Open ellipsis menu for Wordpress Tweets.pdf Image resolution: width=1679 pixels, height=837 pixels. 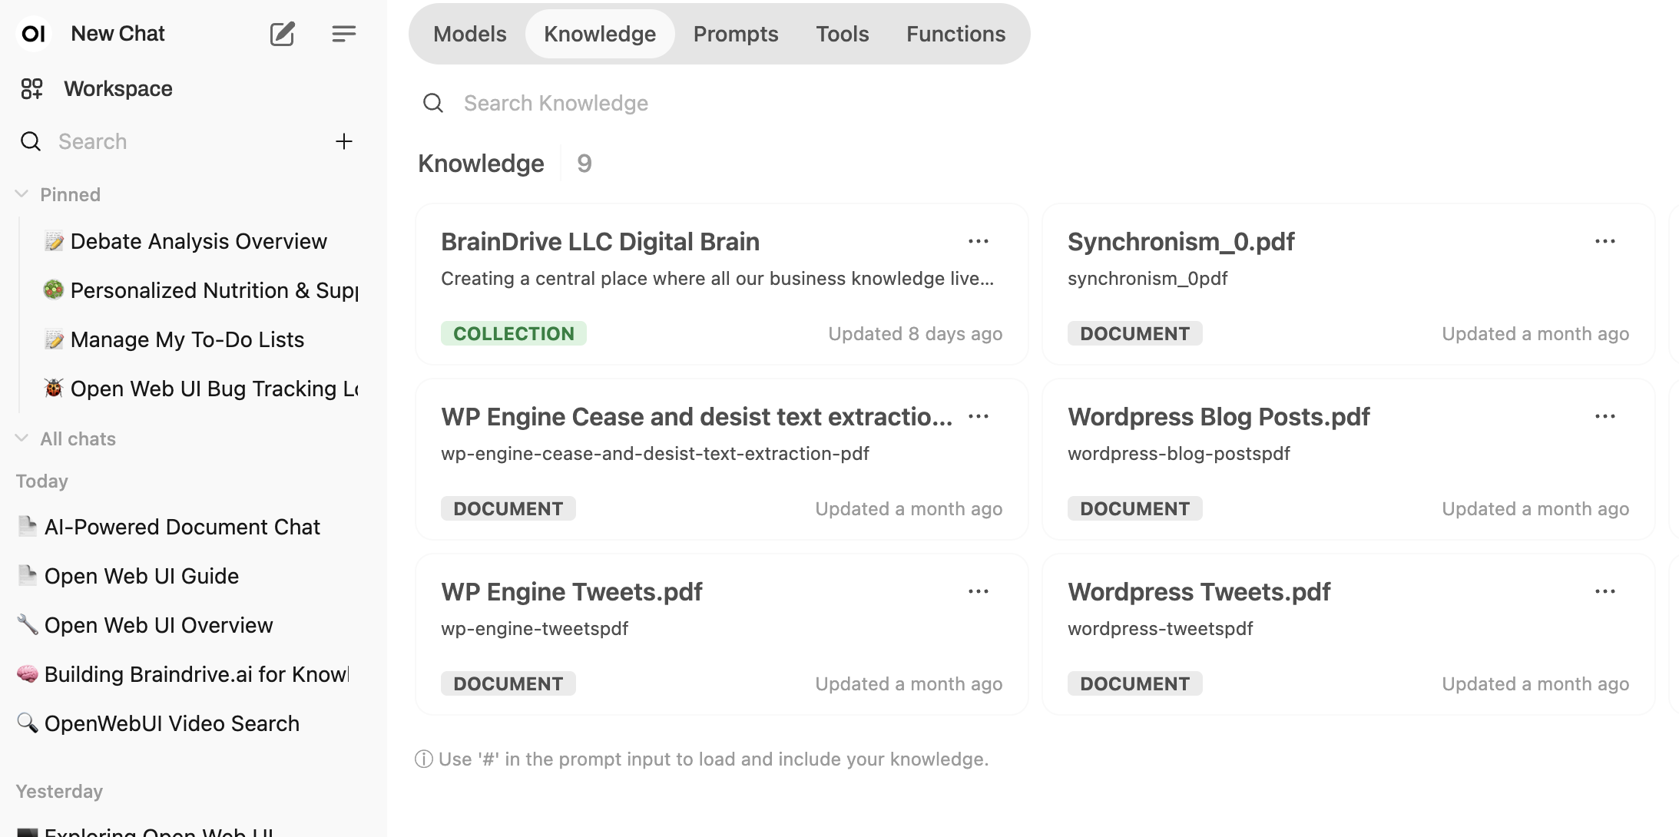(1604, 592)
